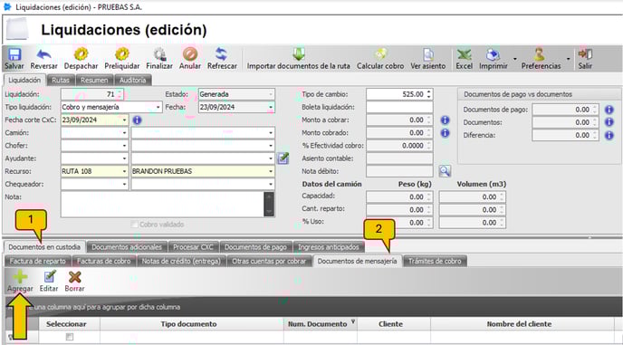Viewport: 623px width, 345px height.
Task: Open the Procesar CXC tab
Action: point(193,247)
